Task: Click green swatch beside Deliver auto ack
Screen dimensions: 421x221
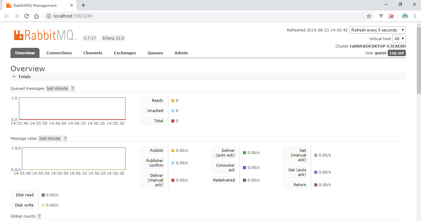Action: [244, 153]
